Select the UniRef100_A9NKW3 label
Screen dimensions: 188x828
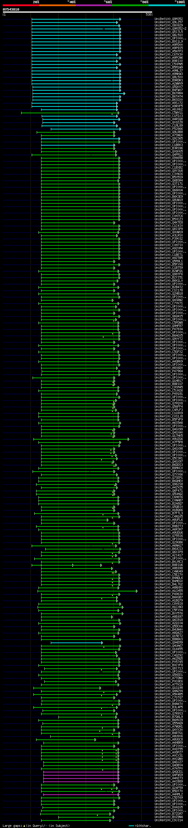169,74
